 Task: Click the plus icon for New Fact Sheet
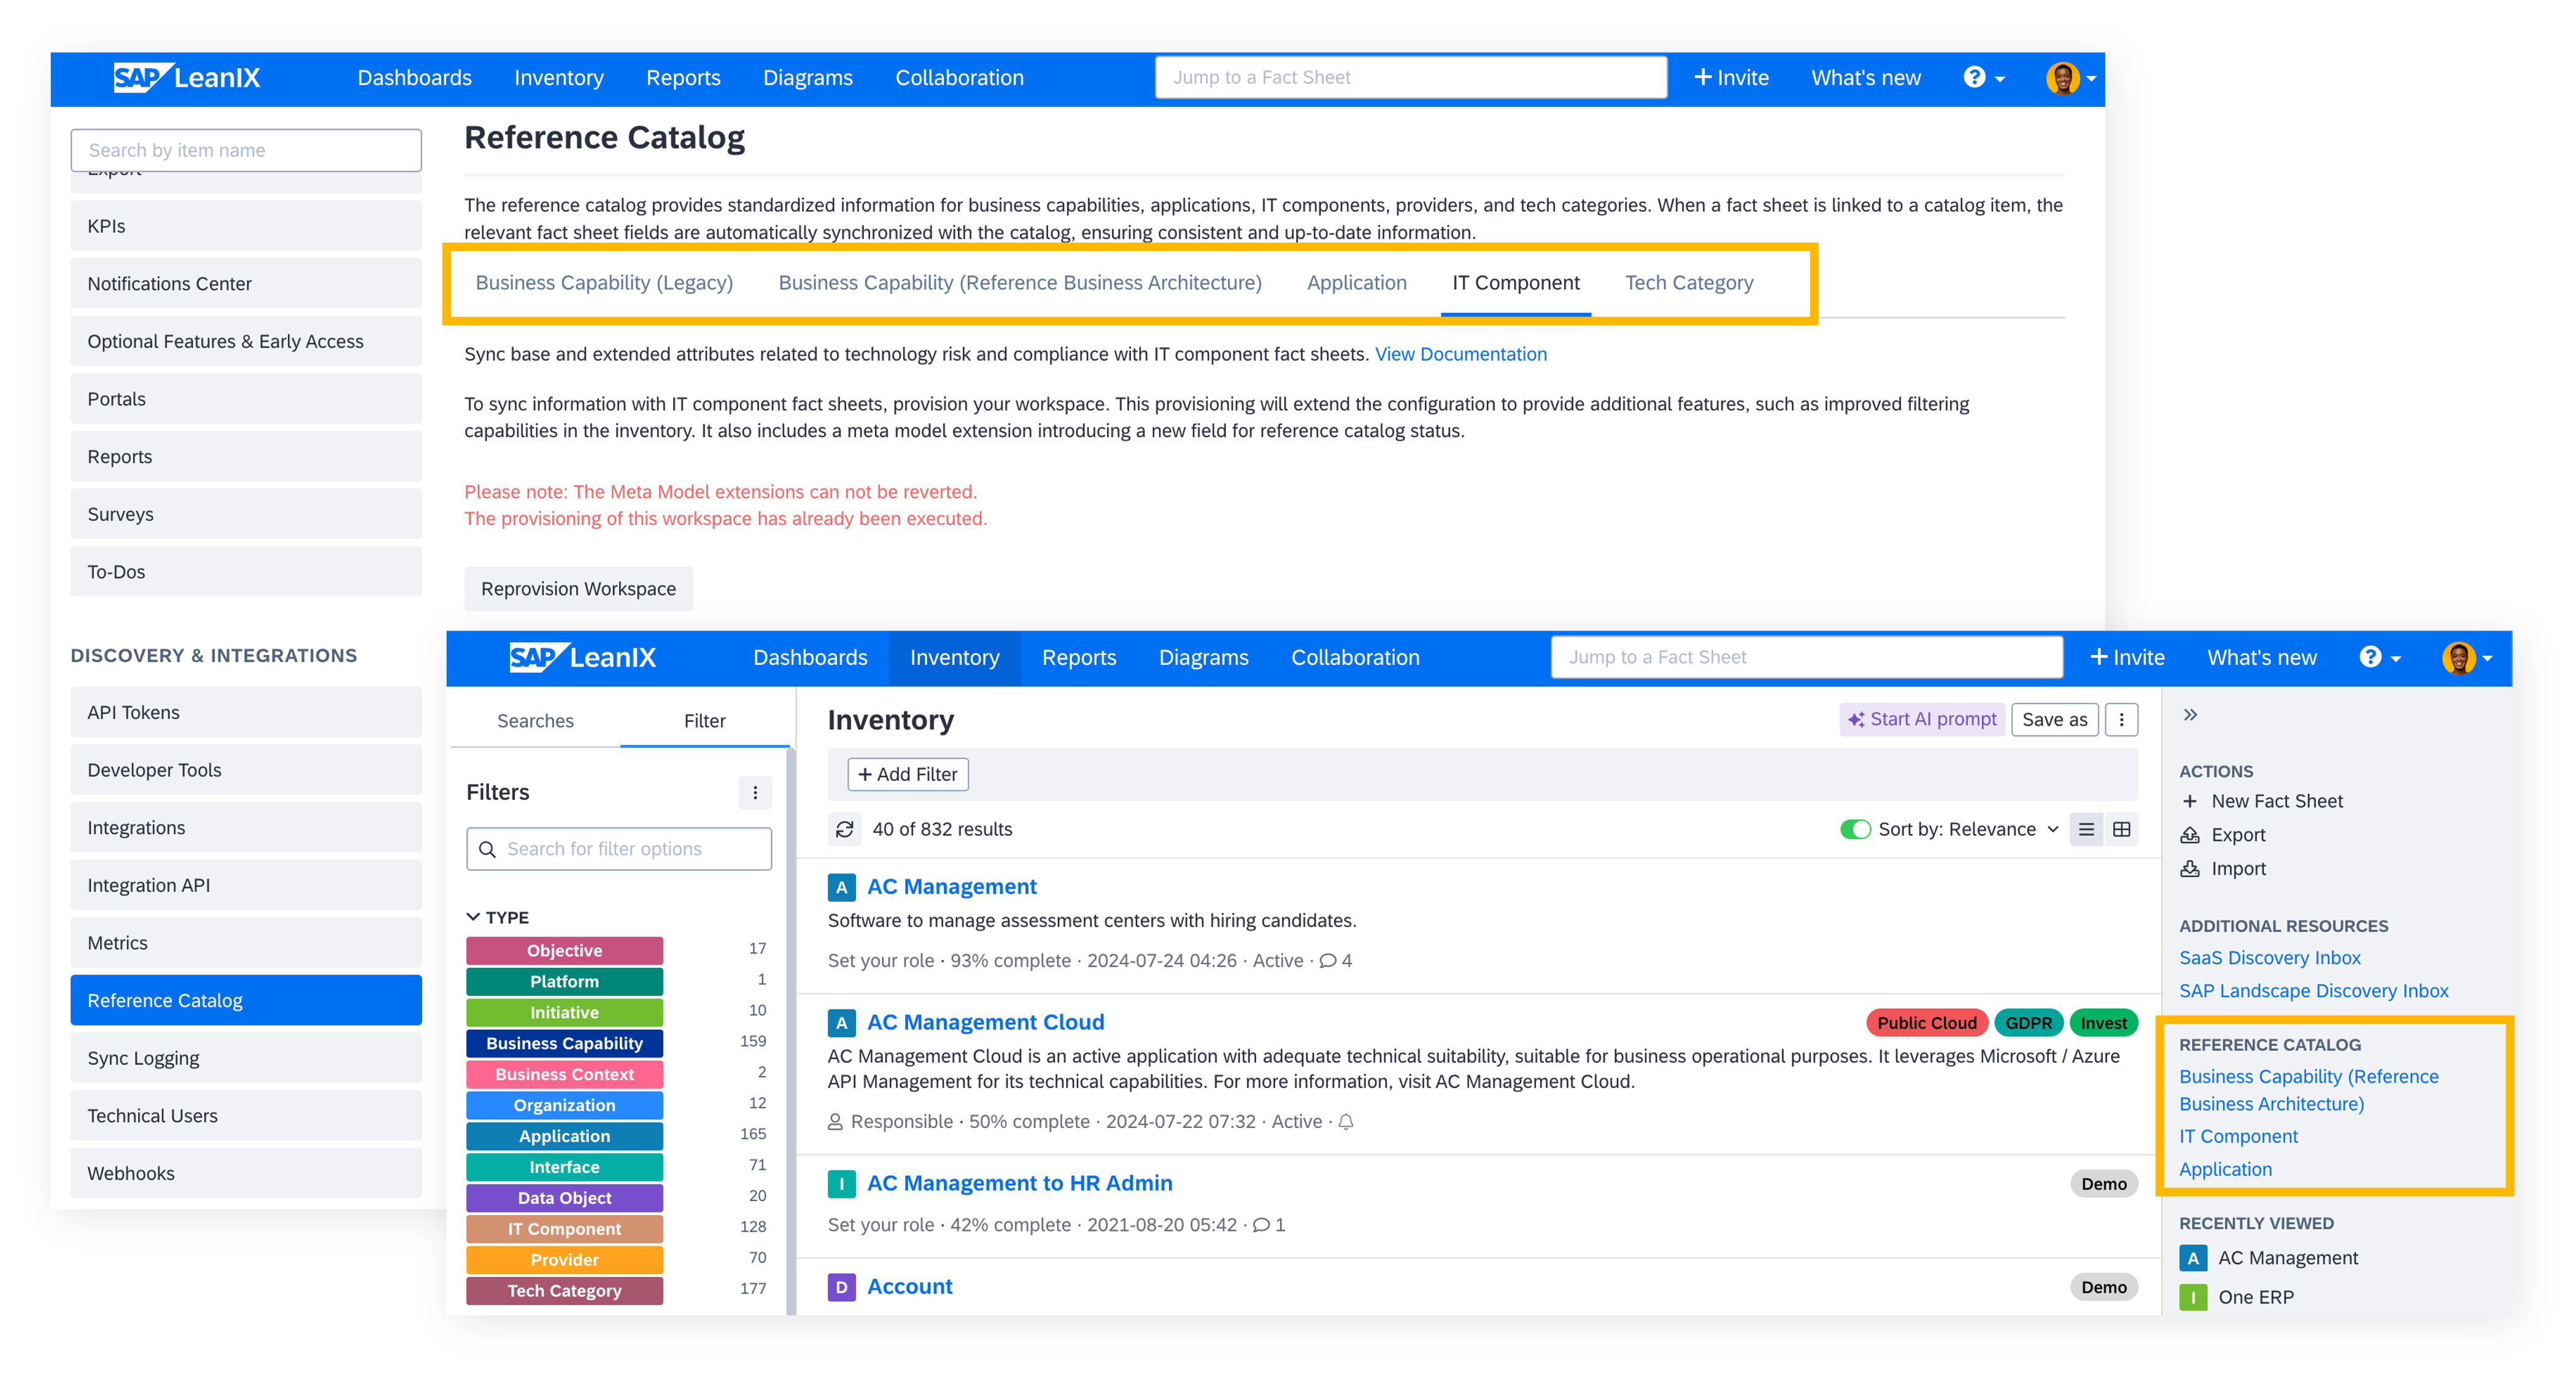pos(2190,802)
